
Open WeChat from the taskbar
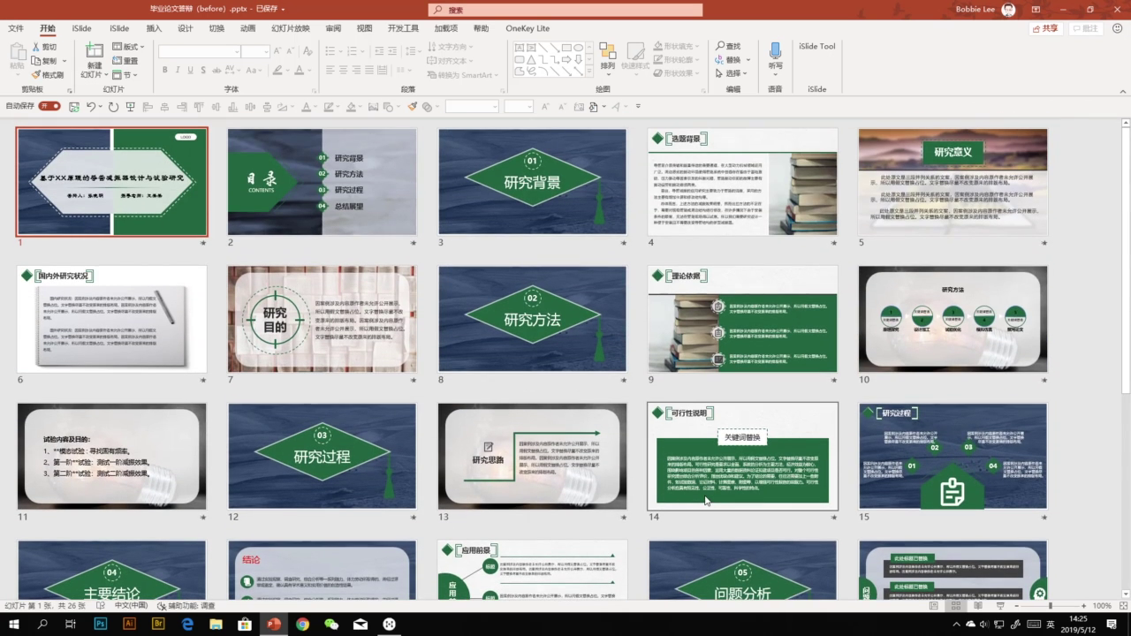point(331,625)
